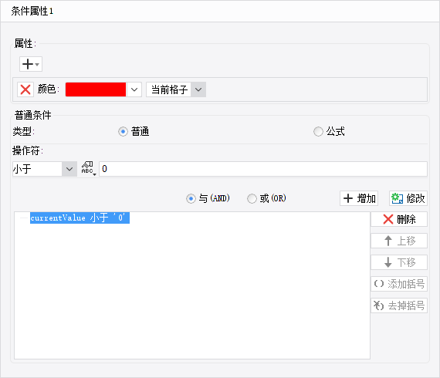Viewport: 440px width, 378px height.
Task: Click the red color swatch
Action: pos(96,89)
